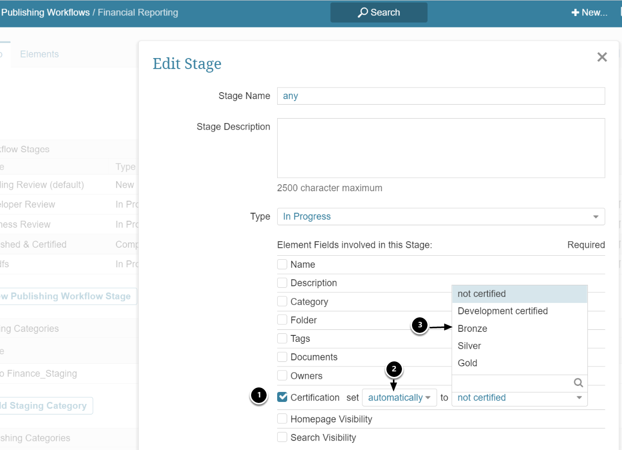This screenshot has width=622, height=450.
Task: Switch to the Elements tab
Action: [x=39, y=55]
